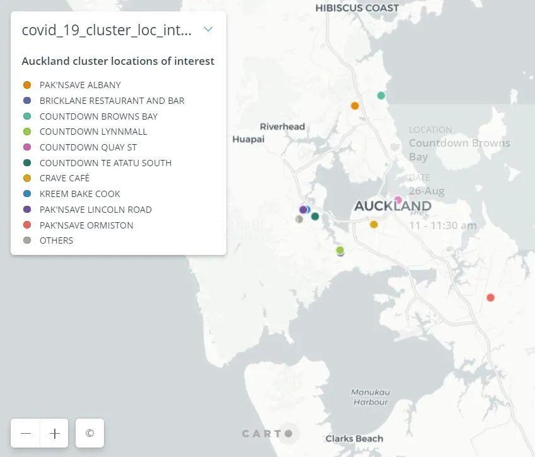This screenshot has width=535, height=457.
Task: Zoom in with the plus button
Action: [x=54, y=433]
